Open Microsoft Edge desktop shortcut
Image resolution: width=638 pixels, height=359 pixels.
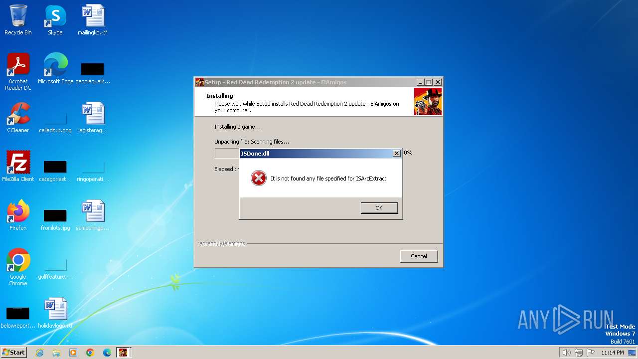[55, 69]
